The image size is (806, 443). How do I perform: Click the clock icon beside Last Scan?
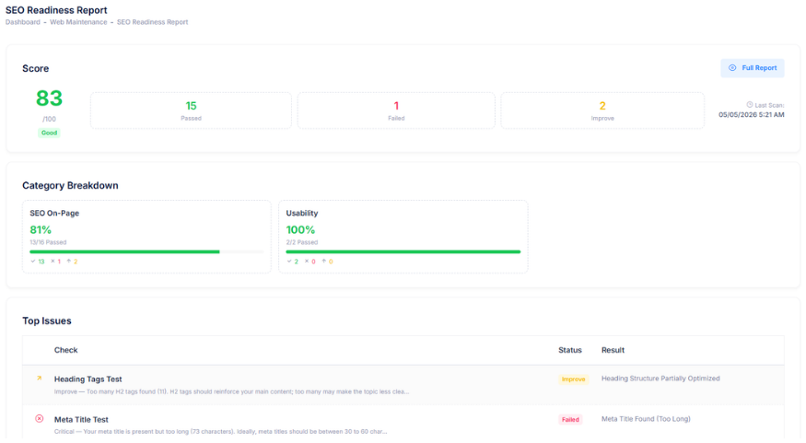coord(750,104)
